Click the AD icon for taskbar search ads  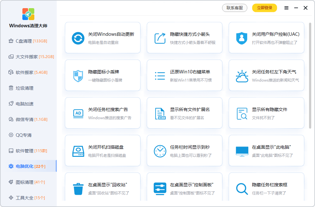pyautogui.click(x=78, y=114)
